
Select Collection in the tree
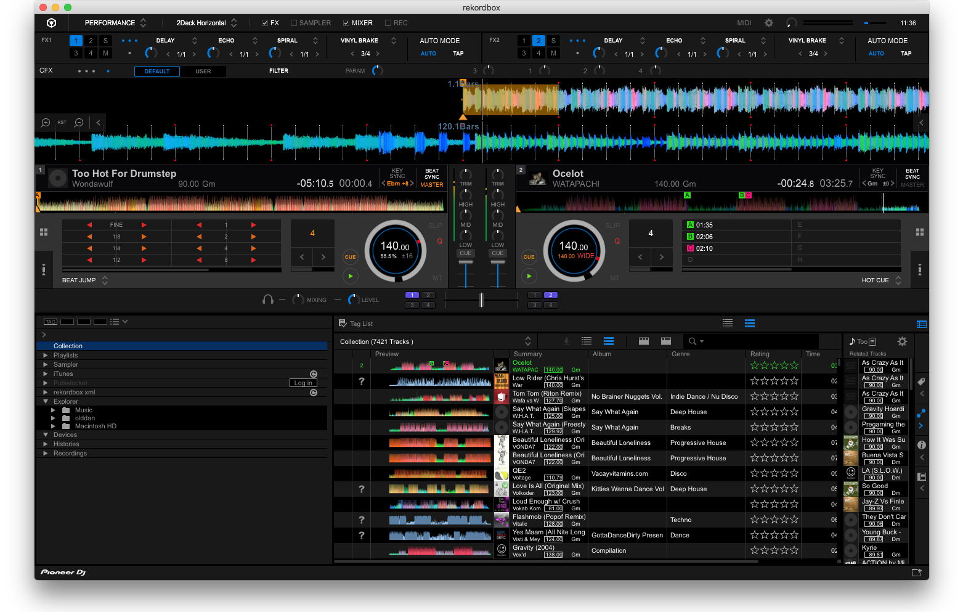[182, 346]
